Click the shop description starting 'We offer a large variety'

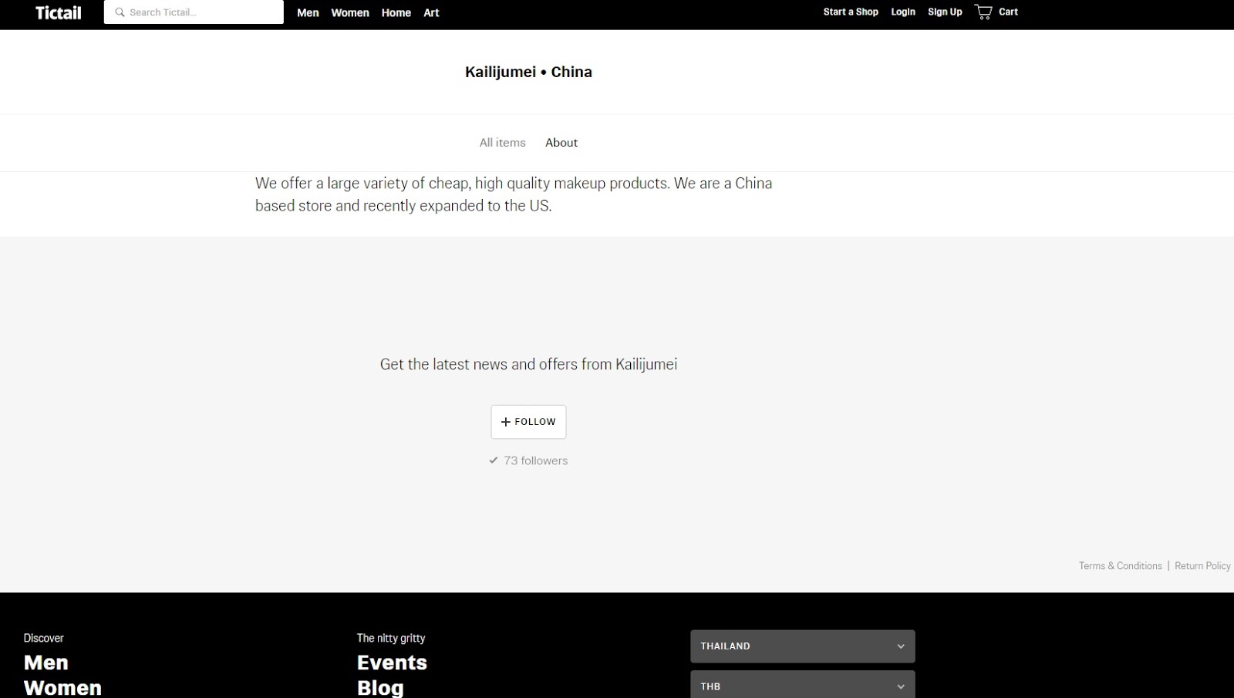pos(514,194)
